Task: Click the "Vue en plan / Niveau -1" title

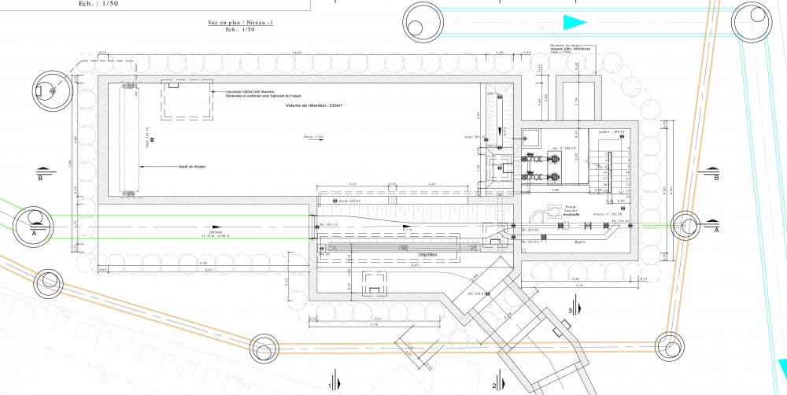Action: click(240, 24)
